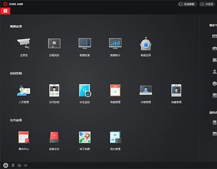Launch the AI application (智能应用) robot icon
This screenshot has width=217, height=169.
[x=146, y=44]
